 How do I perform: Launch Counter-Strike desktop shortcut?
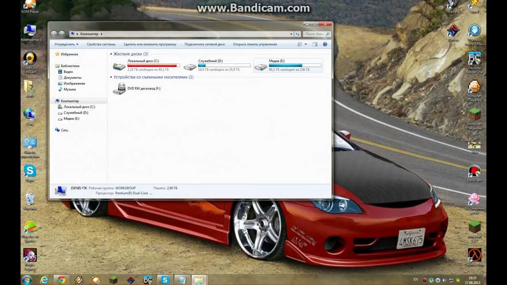pos(475,258)
